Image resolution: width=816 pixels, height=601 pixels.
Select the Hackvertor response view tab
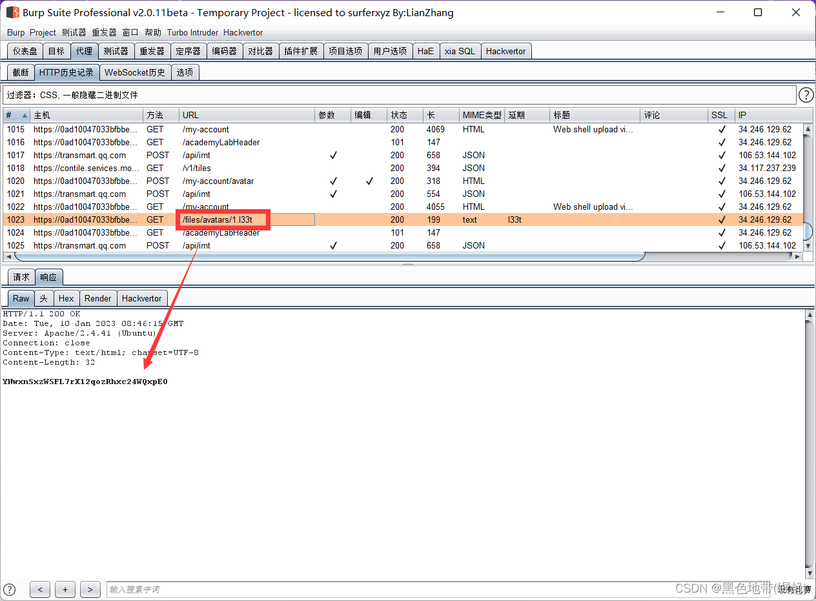click(141, 298)
